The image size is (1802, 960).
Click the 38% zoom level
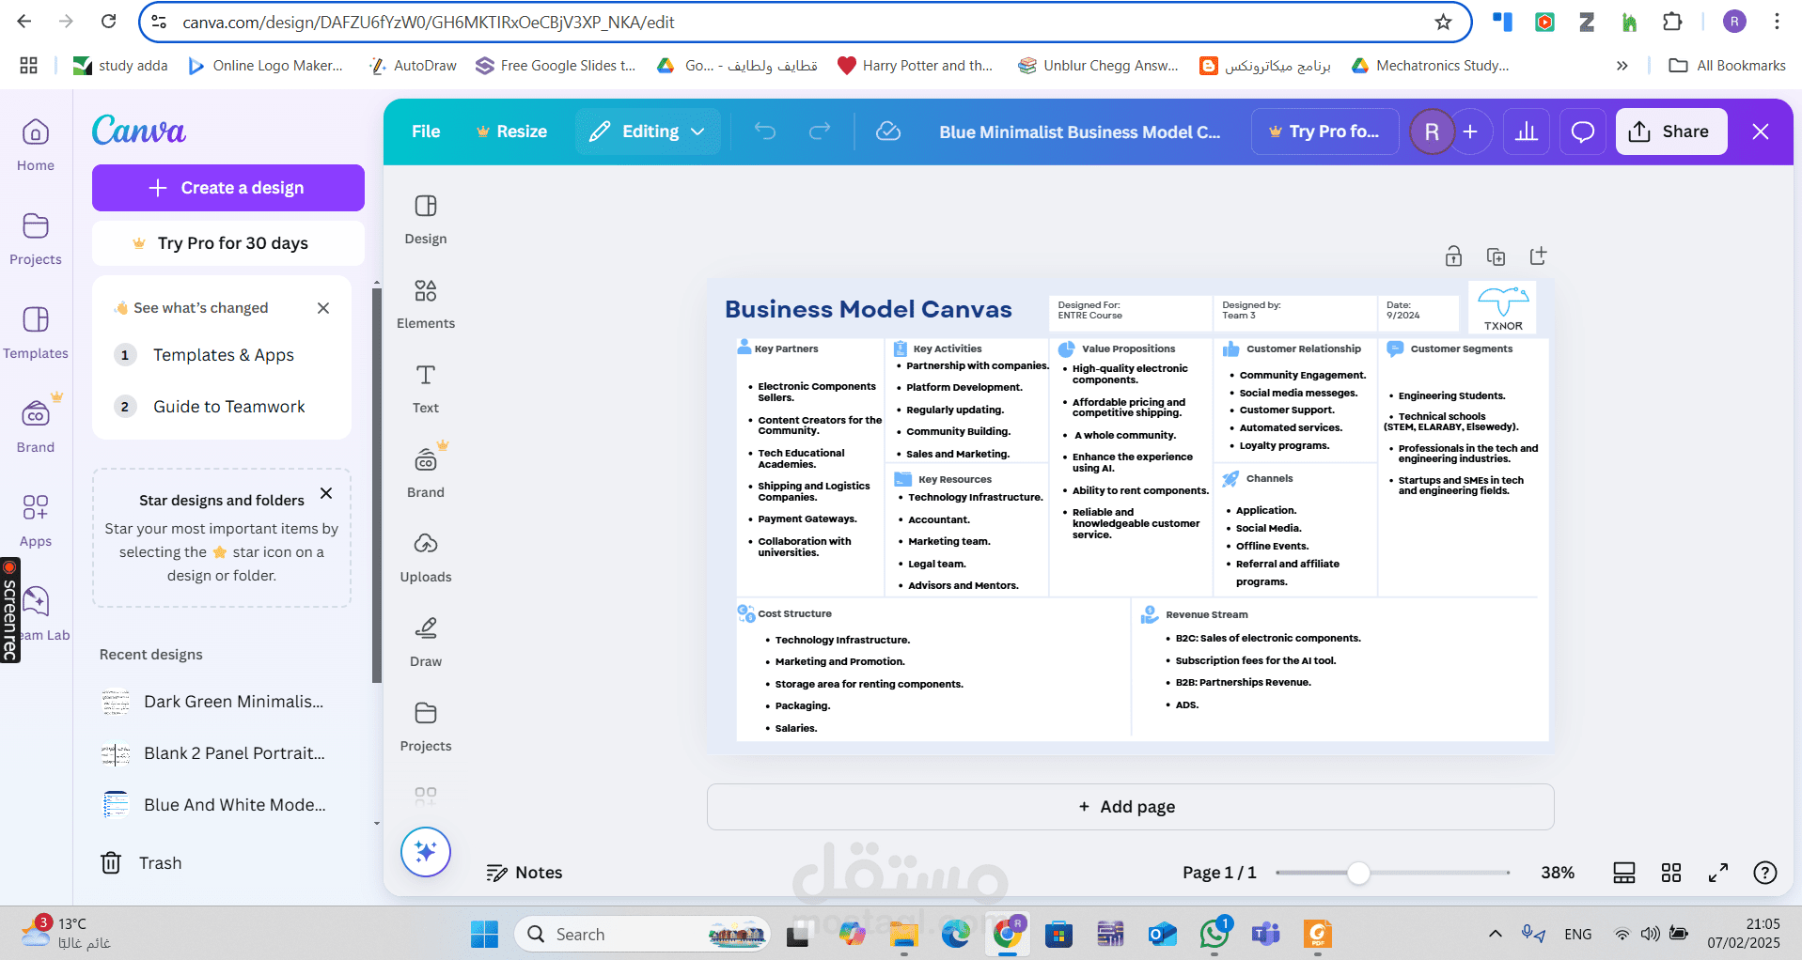(1558, 873)
